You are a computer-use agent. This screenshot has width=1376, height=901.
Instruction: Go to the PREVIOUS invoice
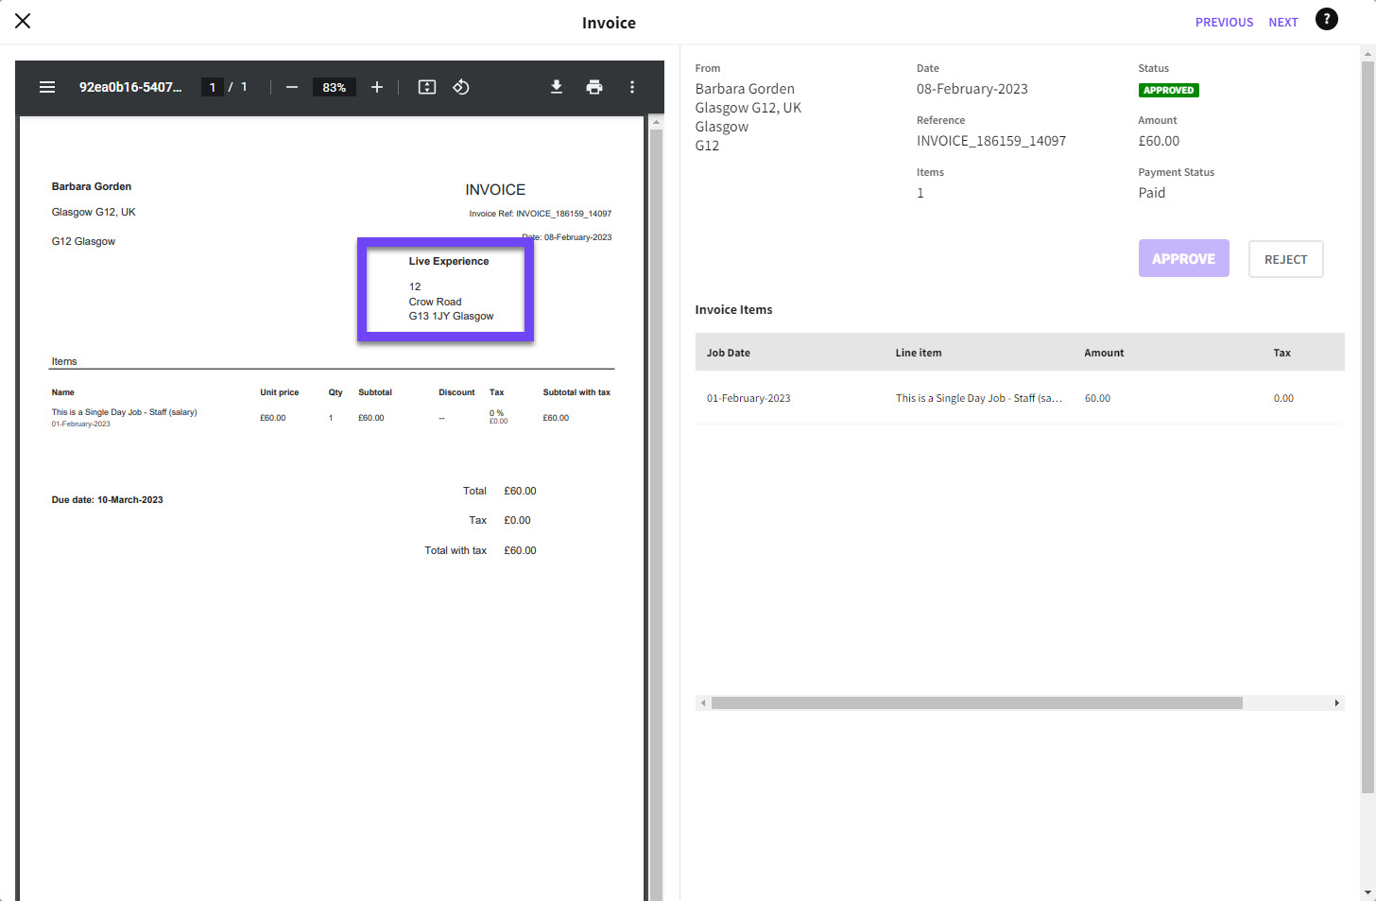pyautogui.click(x=1224, y=22)
